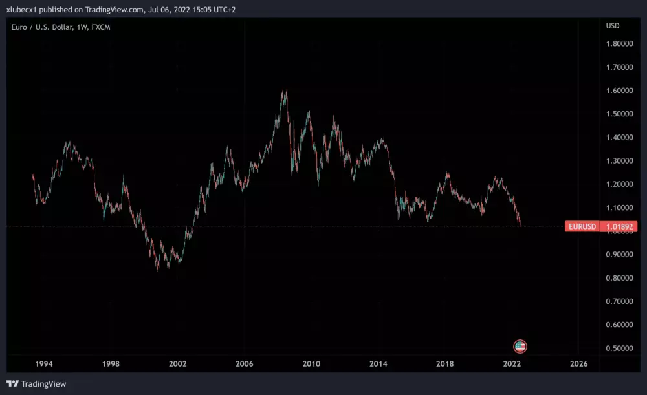Viewport: 647px width, 395px height.
Task: Click the USD currency label on price axis
Action: click(612, 26)
